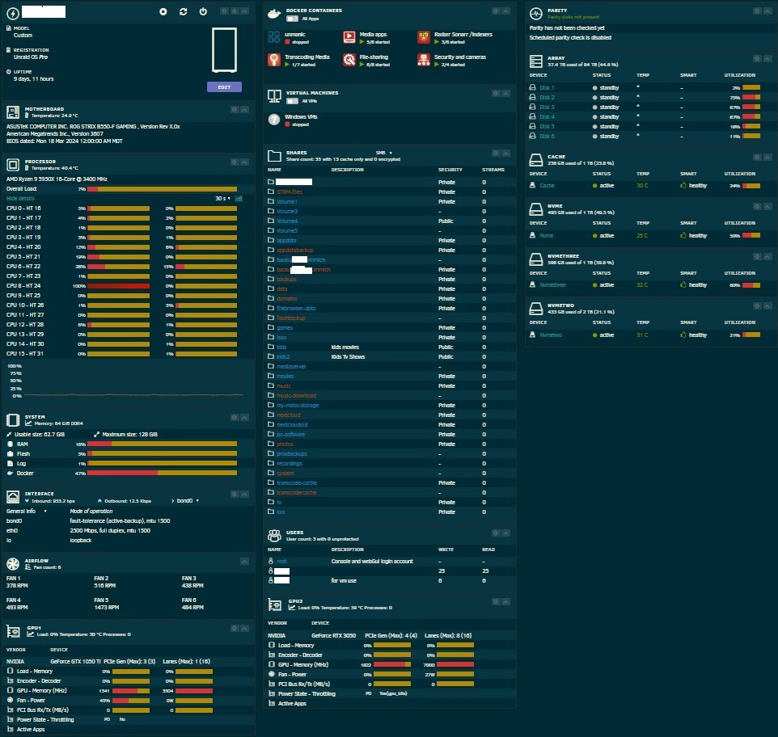
Task: Open the root user link
Action: click(281, 561)
